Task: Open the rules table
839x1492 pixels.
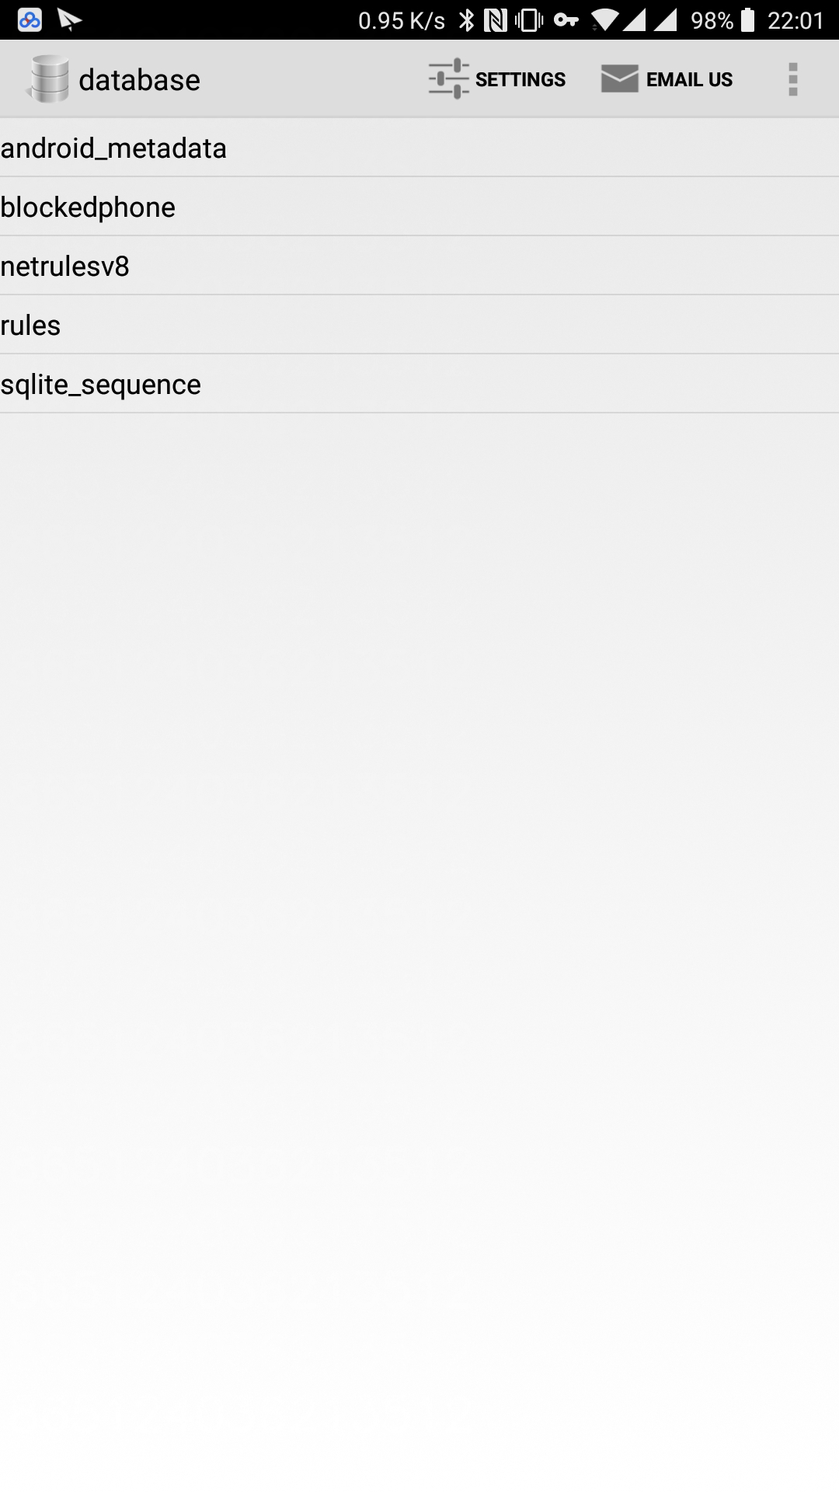Action: (x=419, y=325)
